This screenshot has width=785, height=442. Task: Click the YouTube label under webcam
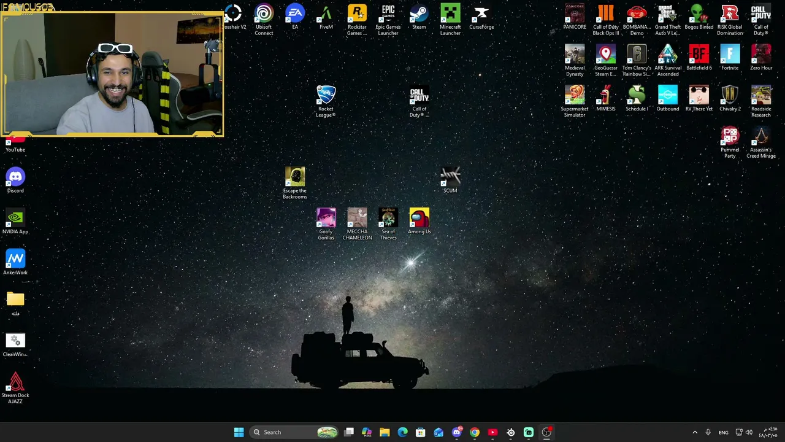[x=15, y=150]
